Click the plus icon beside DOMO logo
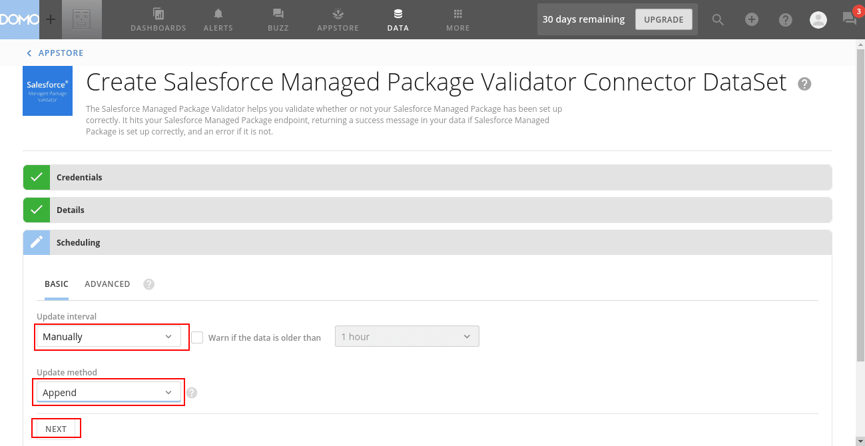 [x=51, y=19]
